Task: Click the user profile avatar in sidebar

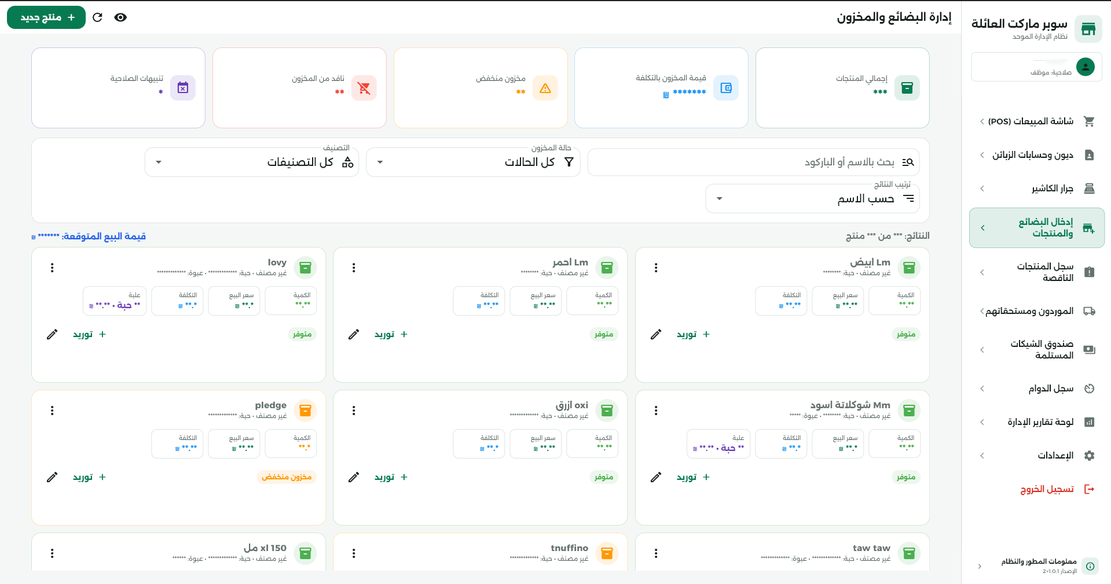Action: (x=1086, y=67)
